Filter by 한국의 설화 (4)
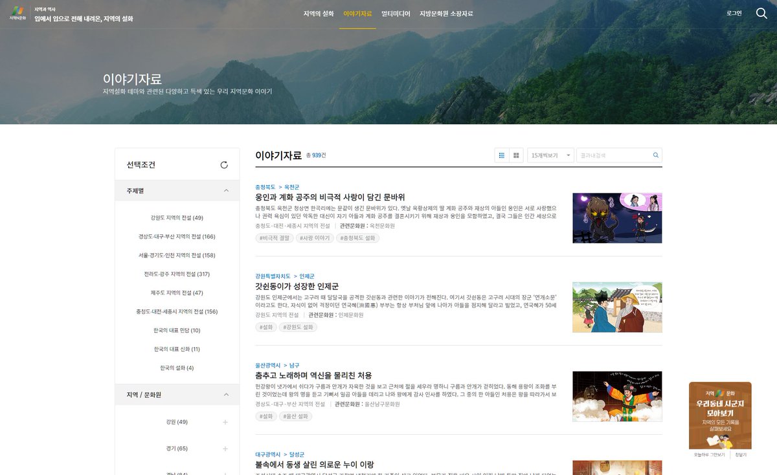This screenshot has width=777, height=475. 177,368
